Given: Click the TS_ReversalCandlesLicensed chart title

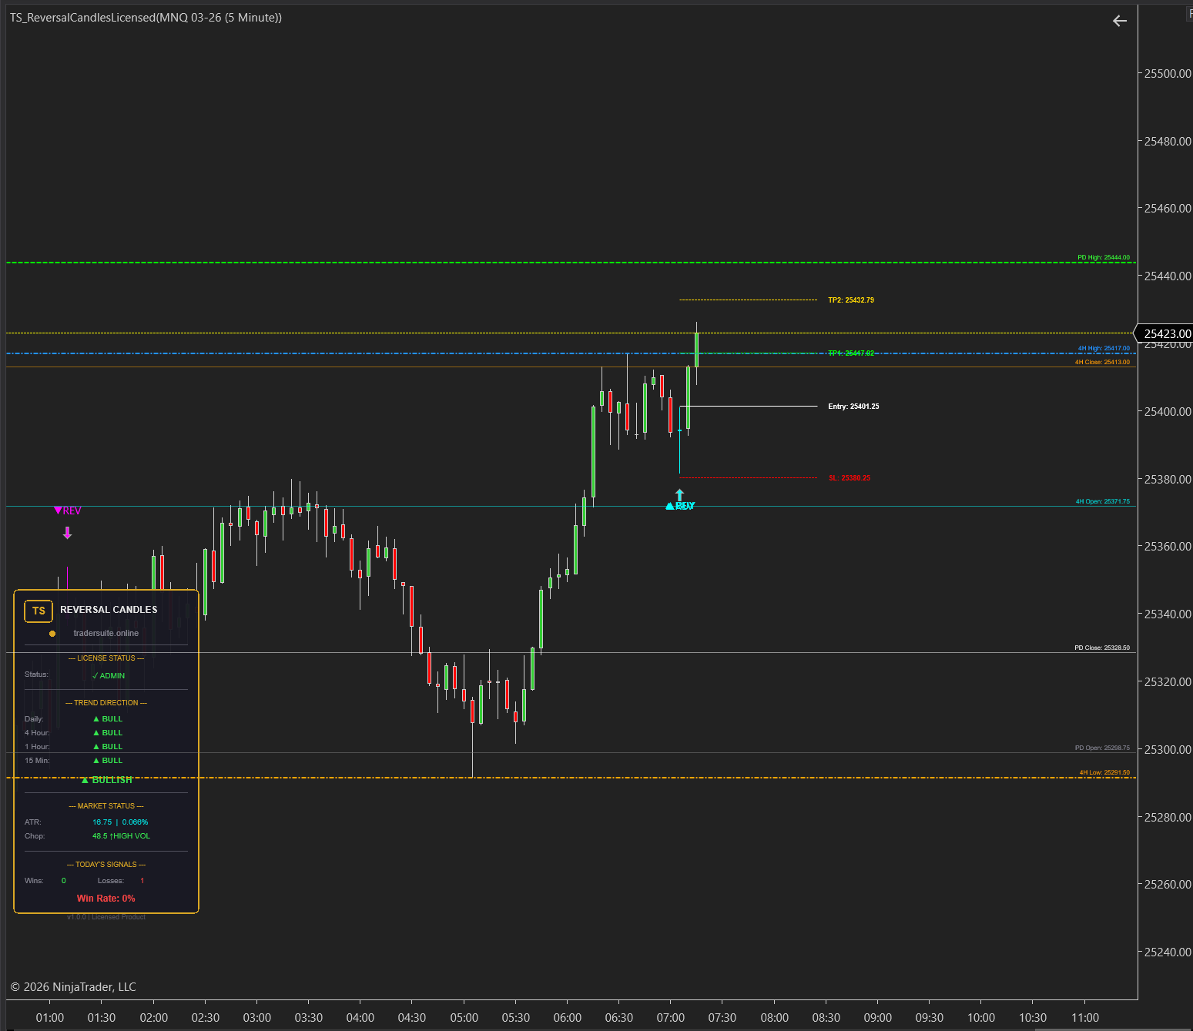Looking at the screenshot, I should (x=146, y=18).
